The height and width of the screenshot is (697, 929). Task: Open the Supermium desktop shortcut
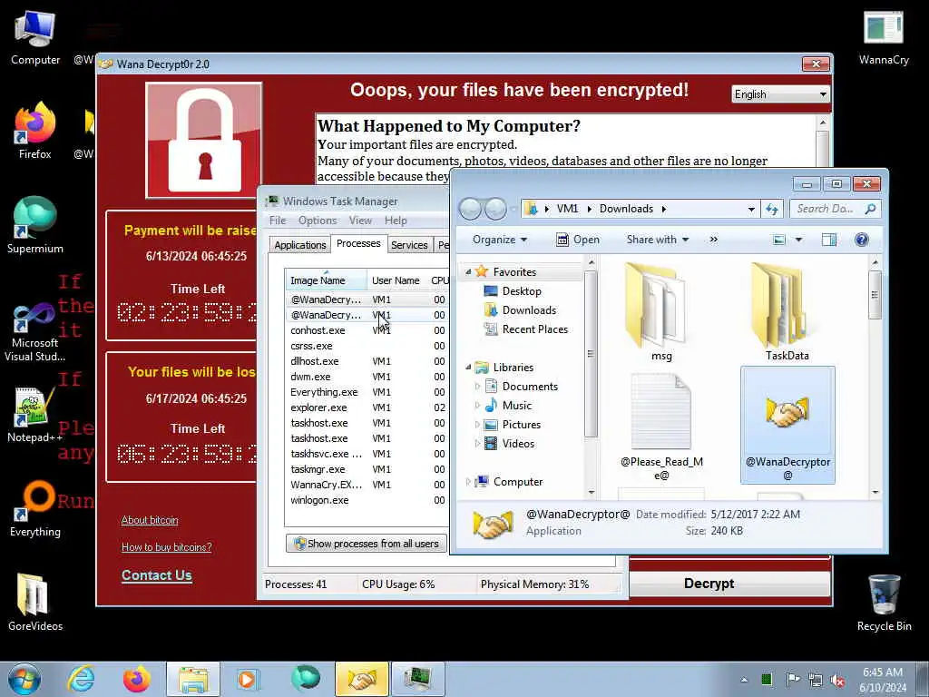coord(35,225)
